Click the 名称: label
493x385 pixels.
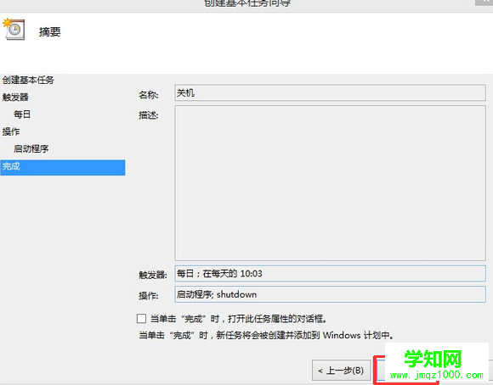coord(149,95)
